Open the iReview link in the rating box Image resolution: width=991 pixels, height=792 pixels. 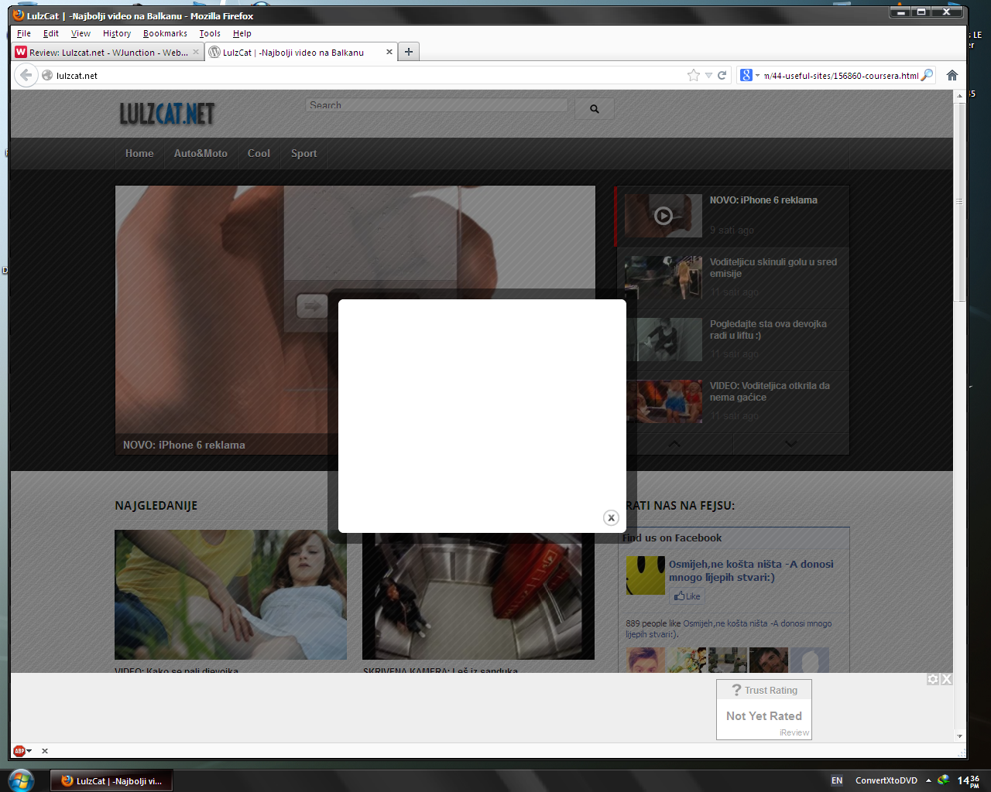coord(794,732)
